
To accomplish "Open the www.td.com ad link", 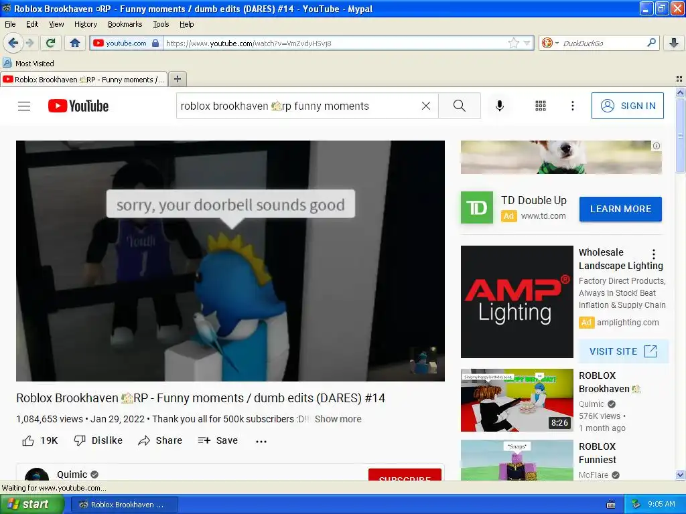I will [543, 216].
